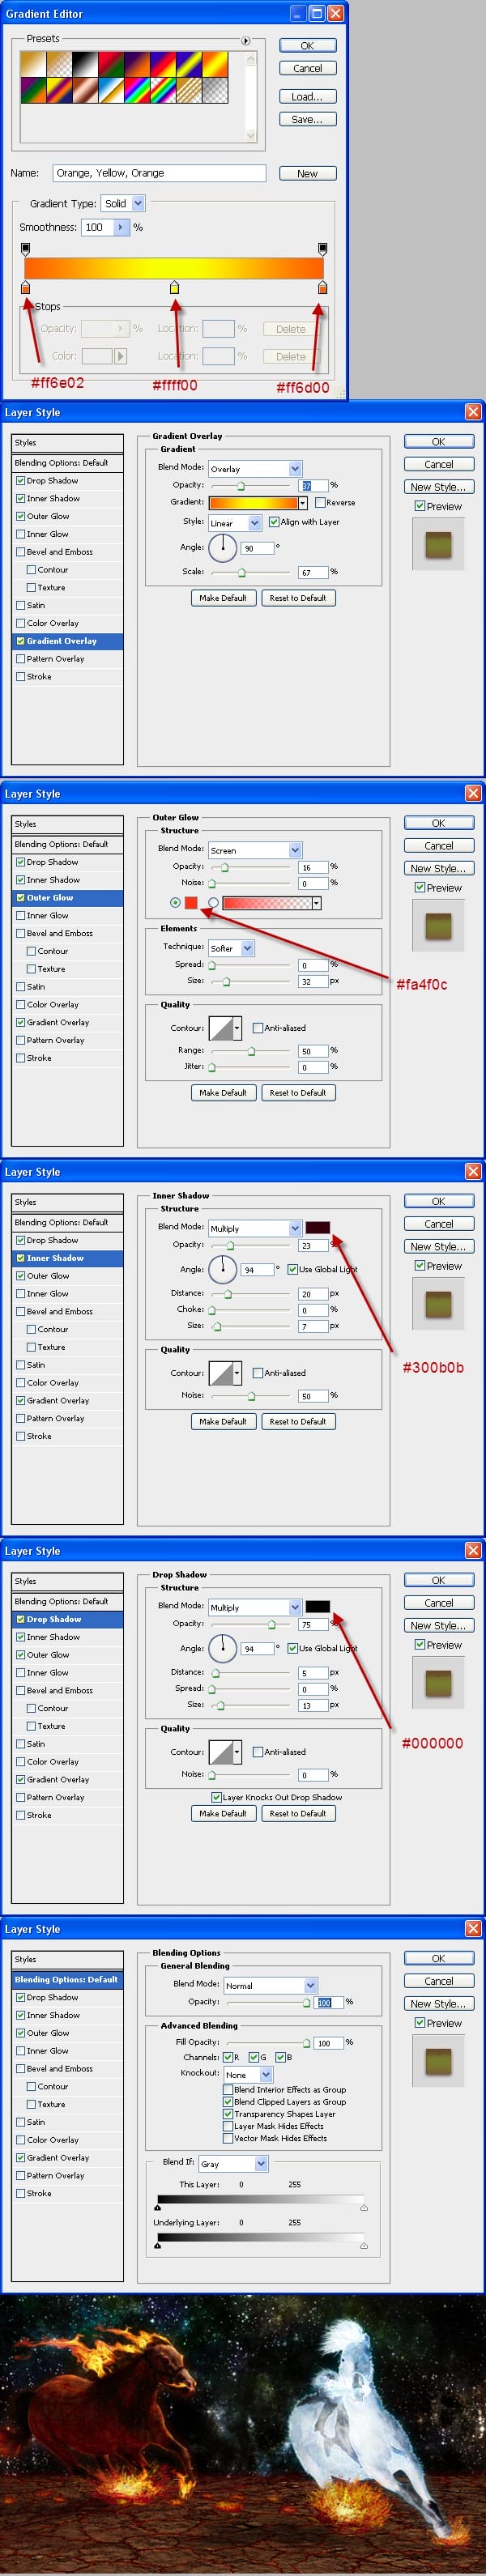Screen dimensions: 486x2576
Task: Select the highlighted Inner Shadow style row
Action: pyautogui.click(x=68, y=1258)
